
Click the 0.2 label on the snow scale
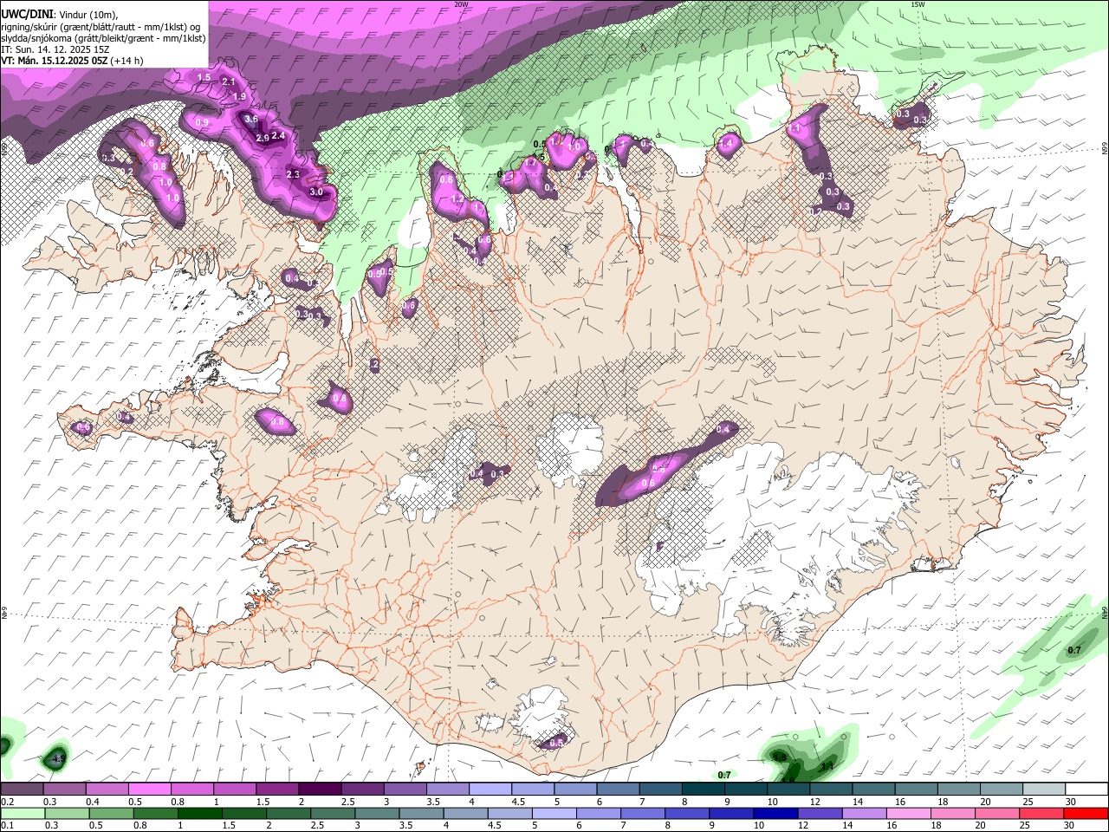pyautogui.click(x=6, y=802)
